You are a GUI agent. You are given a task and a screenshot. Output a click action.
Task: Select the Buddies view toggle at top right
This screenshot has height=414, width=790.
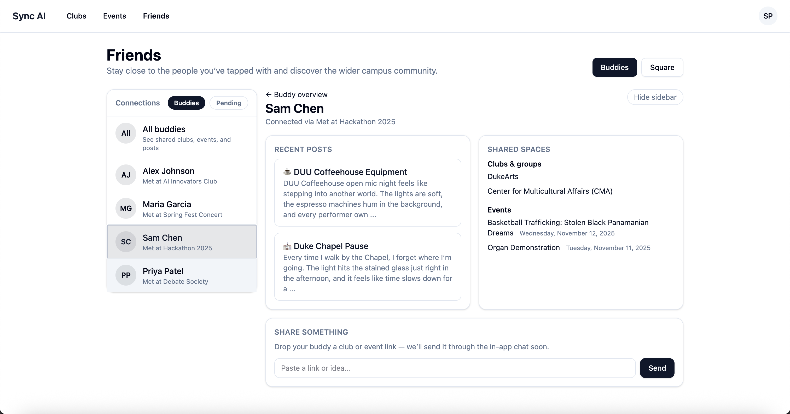point(614,67)
